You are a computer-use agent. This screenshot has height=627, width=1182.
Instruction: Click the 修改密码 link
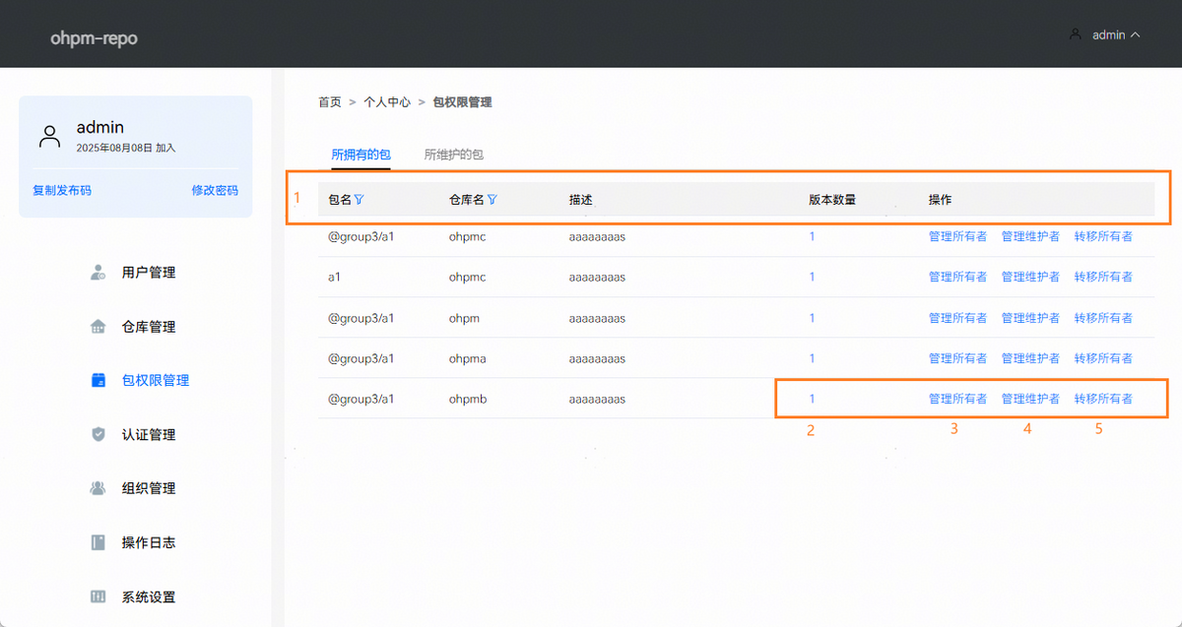[x=215, y=190]
